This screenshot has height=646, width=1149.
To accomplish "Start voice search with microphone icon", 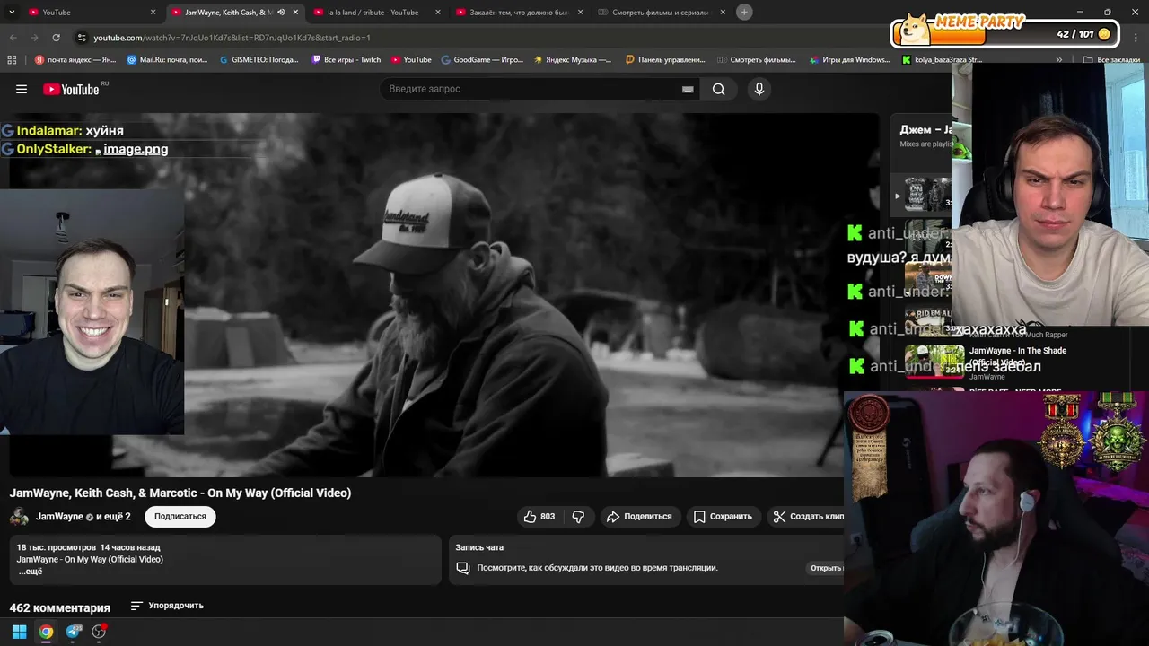I will click(x=759, y=89).
